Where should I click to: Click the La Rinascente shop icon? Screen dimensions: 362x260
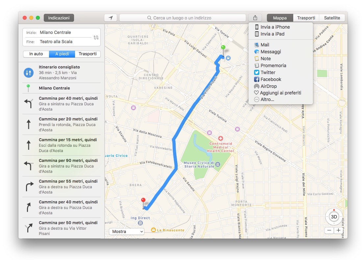pos(153,230)
